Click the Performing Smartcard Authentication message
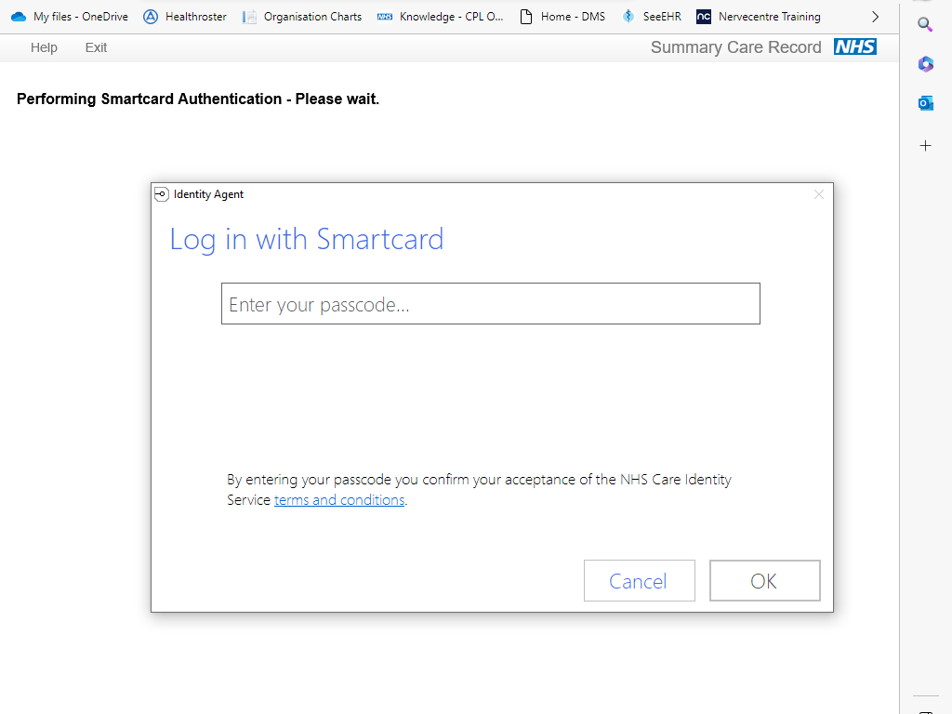 (x=198, y=99)
